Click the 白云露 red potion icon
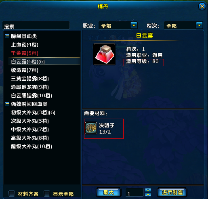This screenshot has width=208, height=199. pos(105,54)
